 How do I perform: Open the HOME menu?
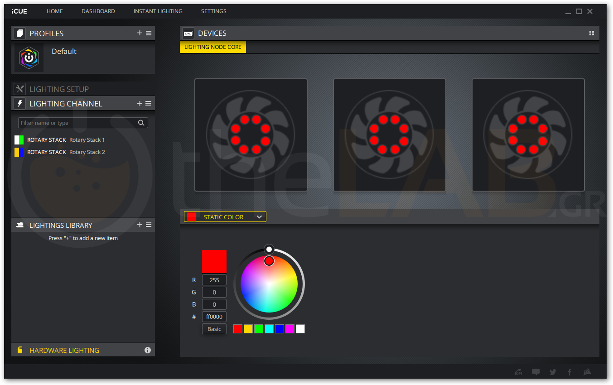pyautogui.click(x=55, y=11)
